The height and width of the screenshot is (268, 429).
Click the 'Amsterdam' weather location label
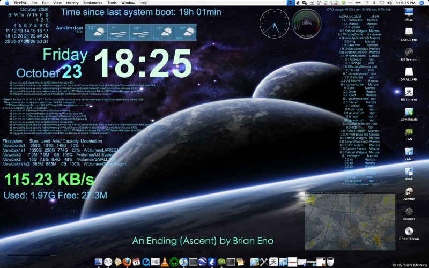click(x=70, y=28)
